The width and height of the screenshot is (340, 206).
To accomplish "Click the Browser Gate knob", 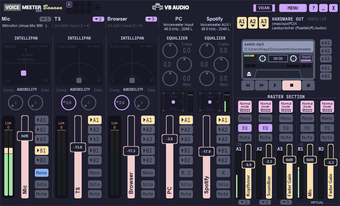I will click(141, 103).
